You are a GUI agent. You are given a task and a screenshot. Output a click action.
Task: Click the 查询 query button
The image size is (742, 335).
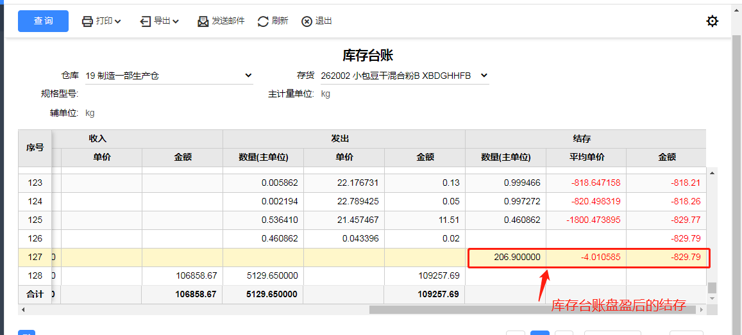pyautogui.click(x=43, y=21)
